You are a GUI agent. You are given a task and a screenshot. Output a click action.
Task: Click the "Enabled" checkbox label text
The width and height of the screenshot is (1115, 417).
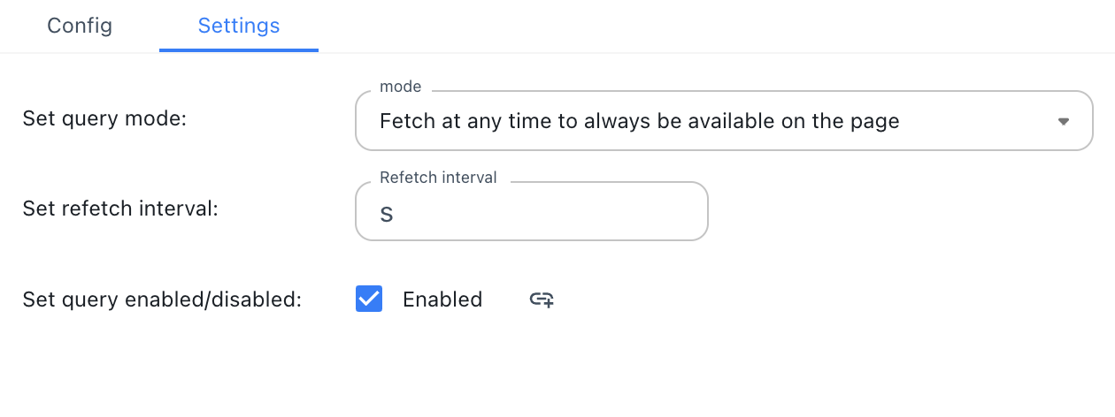point(442,299)
